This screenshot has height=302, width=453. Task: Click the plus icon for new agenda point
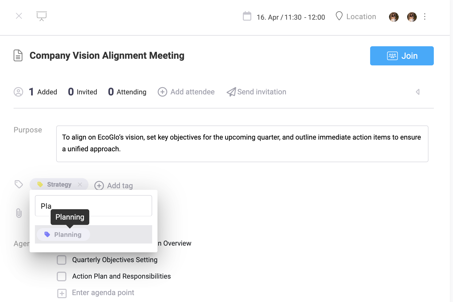pos(62,293)
